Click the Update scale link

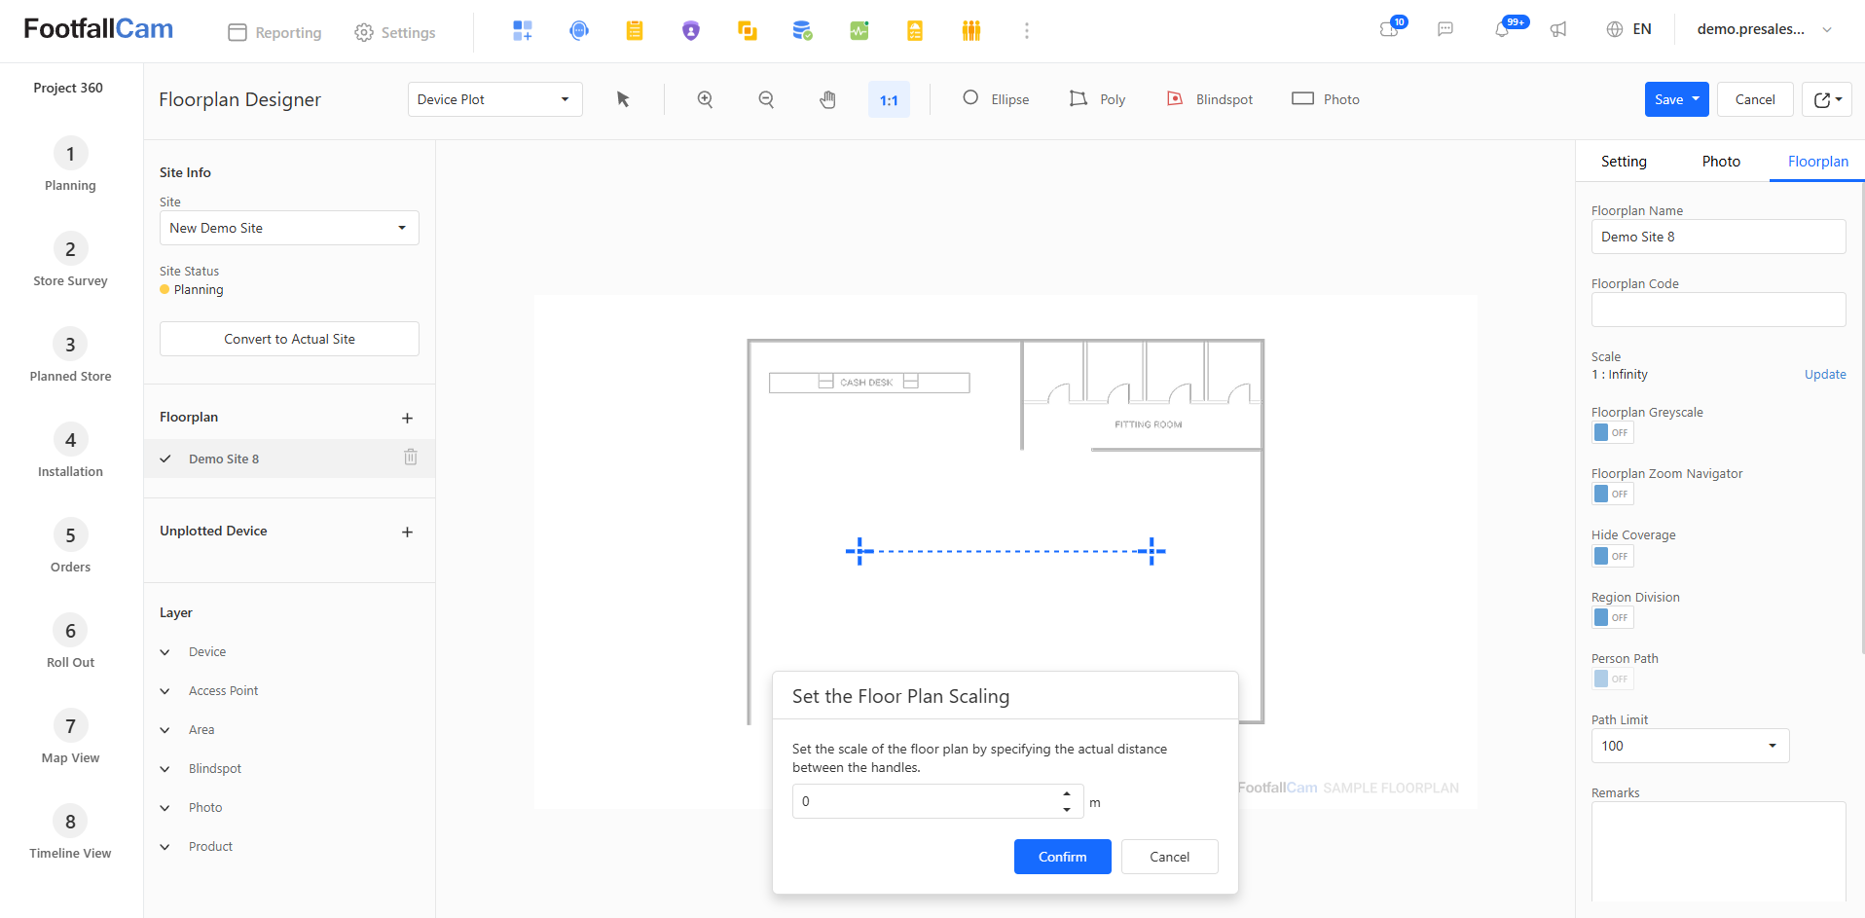pyautogui.click(x=1825, y=375)
